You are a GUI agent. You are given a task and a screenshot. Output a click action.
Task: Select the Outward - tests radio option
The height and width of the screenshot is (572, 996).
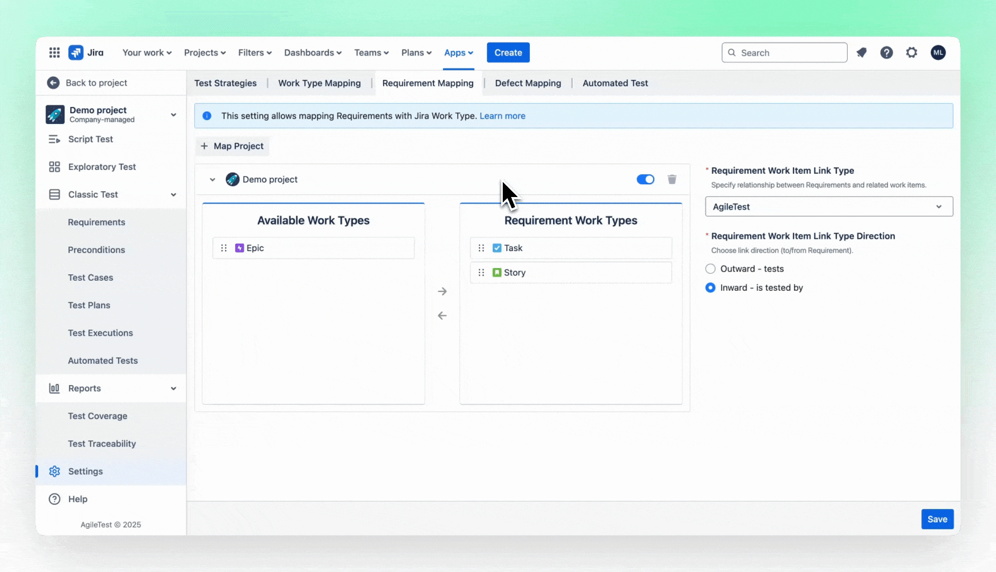click(710, 269)
